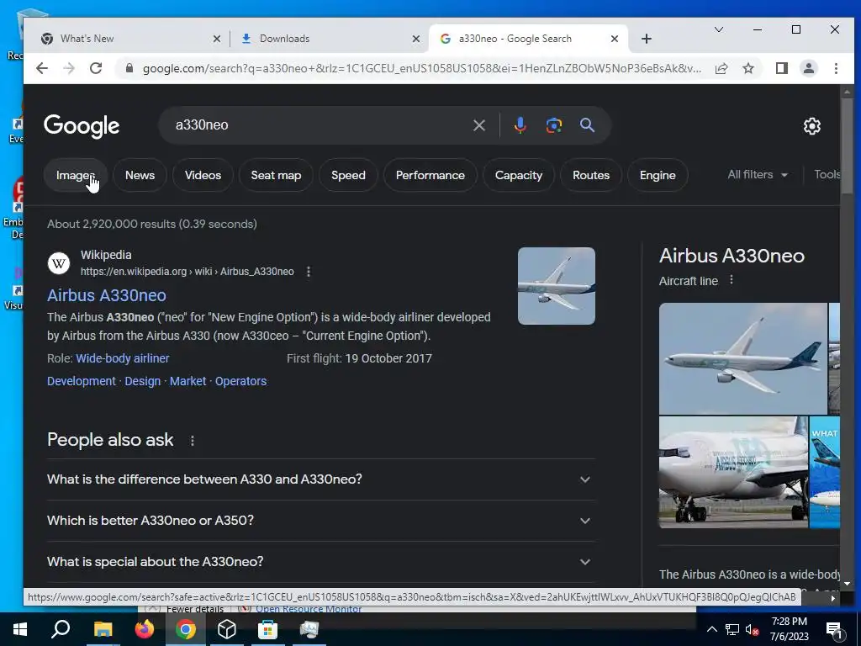861x646 pixels.
Task: Click the forward navigation arrow
Action: (x=69, y=68)
